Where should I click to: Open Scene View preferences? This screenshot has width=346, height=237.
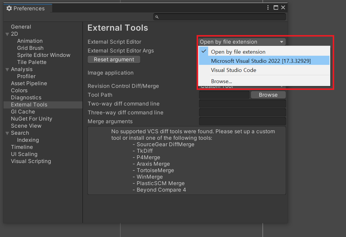(x=26, y=126)
